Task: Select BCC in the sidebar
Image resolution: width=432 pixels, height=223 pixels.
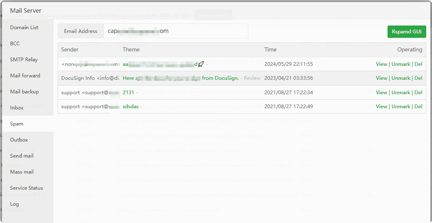Action: click(x=15, y=44)
